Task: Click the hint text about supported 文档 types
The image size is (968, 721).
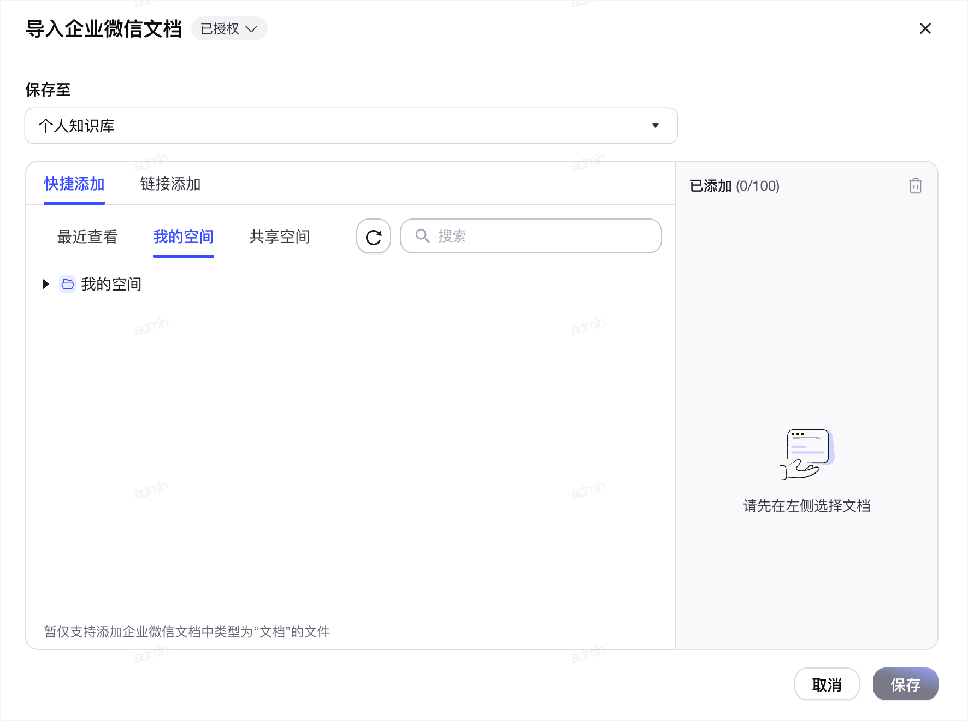Action: (x=187, y=632)
